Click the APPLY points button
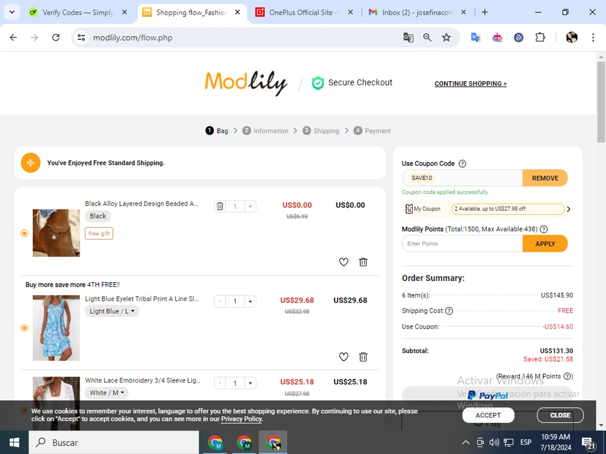The width and height of the screenshot is (606, 454). (545, 244)
